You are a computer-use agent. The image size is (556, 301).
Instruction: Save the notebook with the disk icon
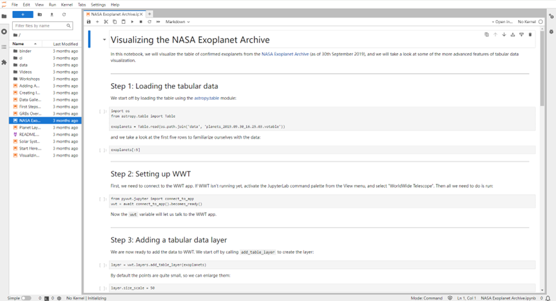(x=89, y=22)
